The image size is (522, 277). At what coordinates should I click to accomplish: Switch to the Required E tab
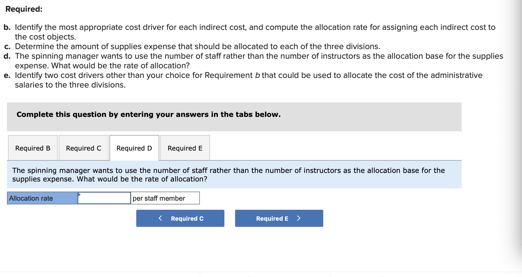(x=185, y=148)
